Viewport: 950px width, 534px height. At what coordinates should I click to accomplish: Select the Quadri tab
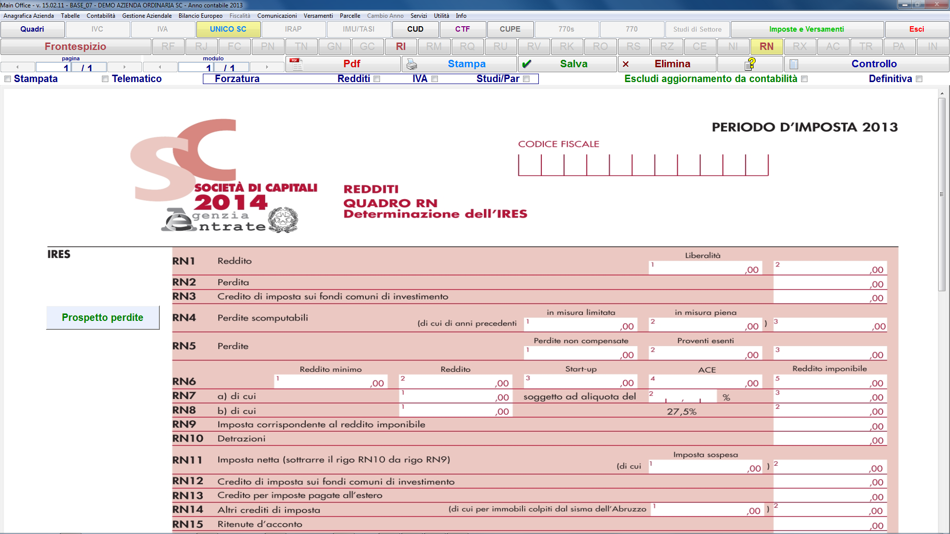(x=32, y=29)
